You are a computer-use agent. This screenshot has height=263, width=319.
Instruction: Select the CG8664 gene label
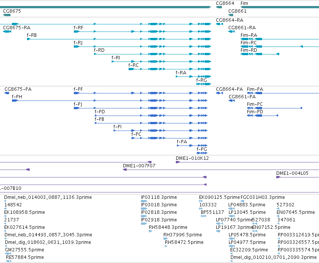225,3
